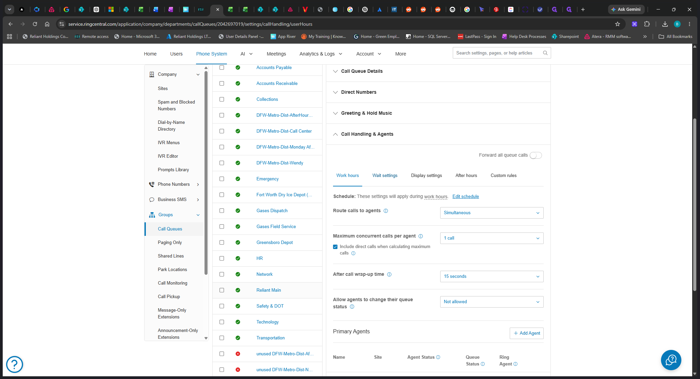Screen dimensions: 700x379
Task: Click the Groups hierarchy icon in sidebar
Action: coord(152,215)
